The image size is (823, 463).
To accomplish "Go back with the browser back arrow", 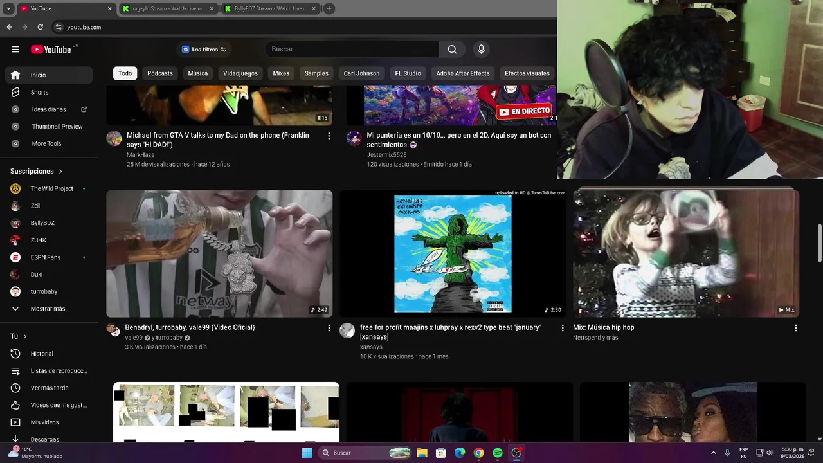I will coord(9,27).
